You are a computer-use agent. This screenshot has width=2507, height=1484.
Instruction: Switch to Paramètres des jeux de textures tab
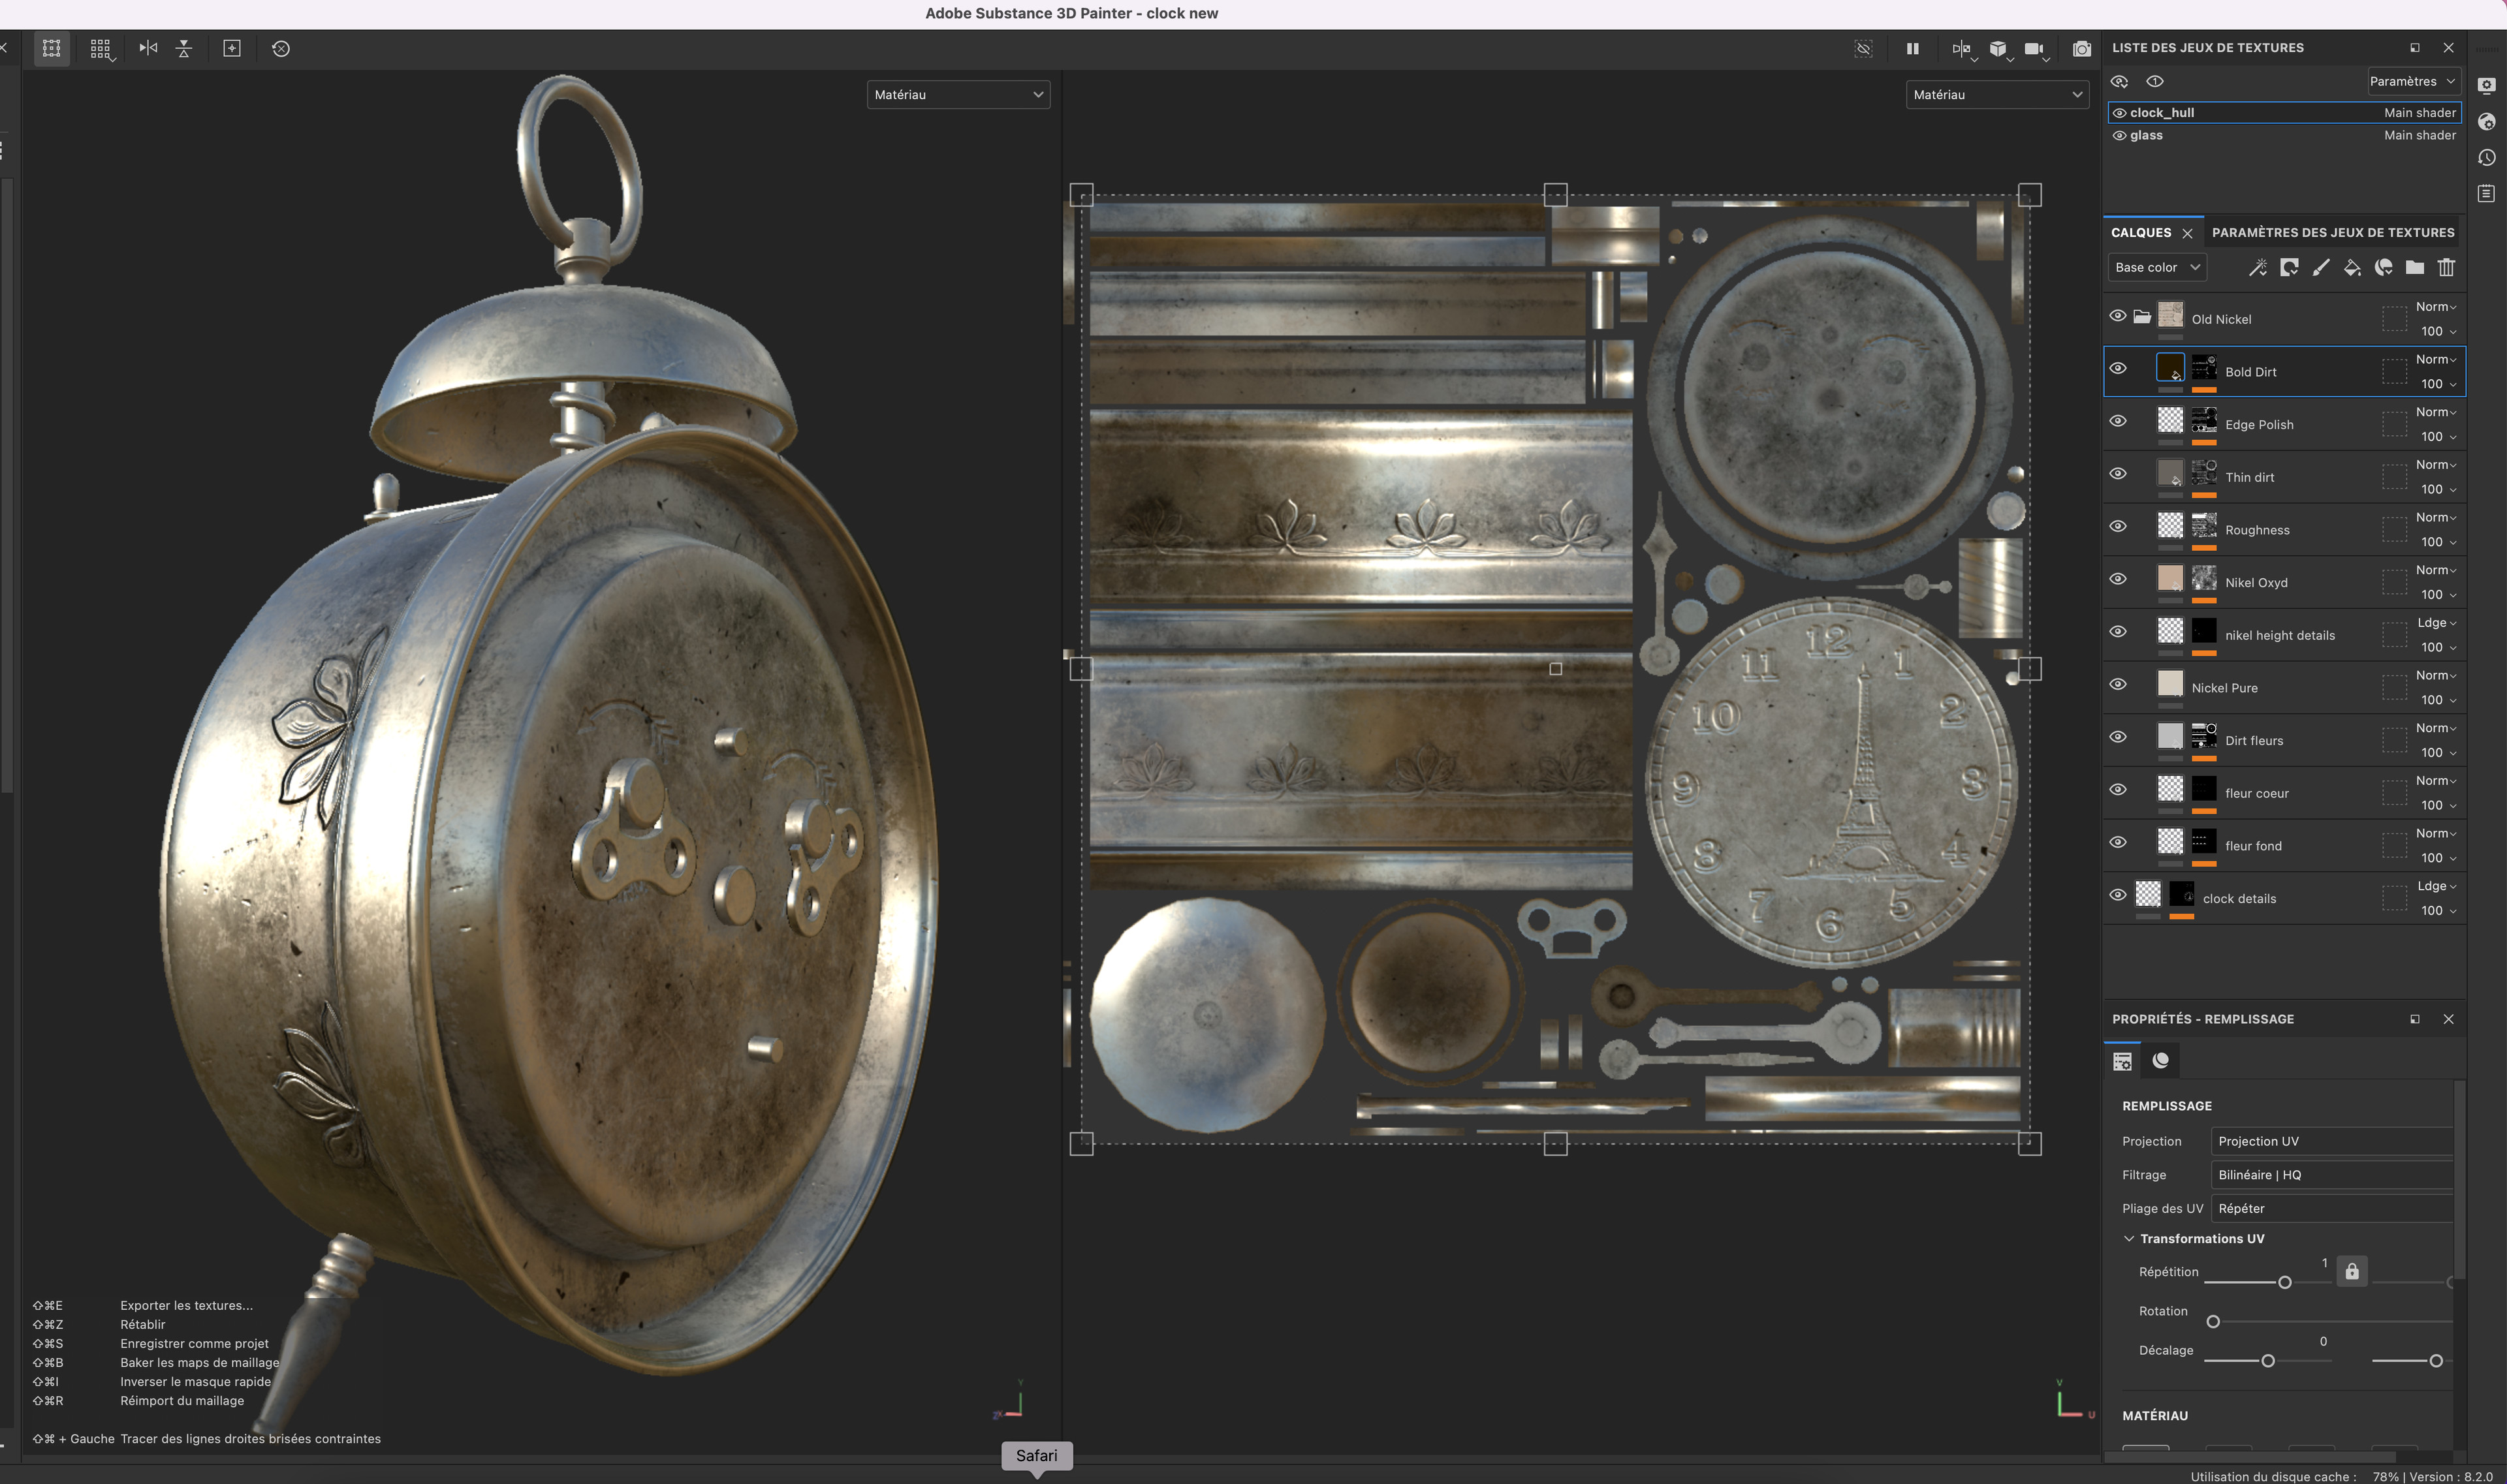pos(2333,232)
